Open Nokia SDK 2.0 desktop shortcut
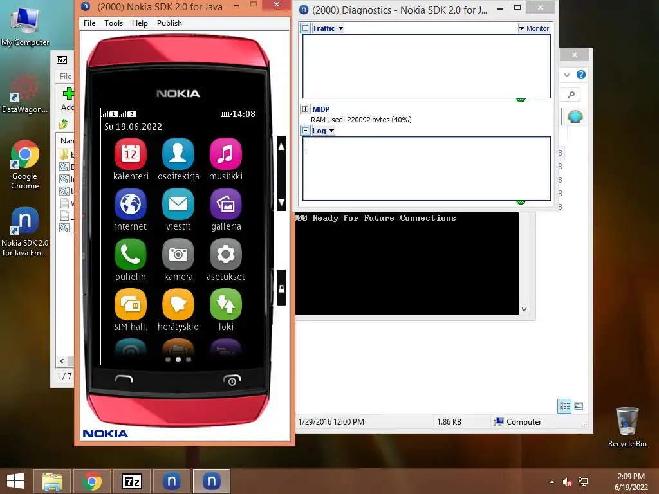659x494 pixels. [x=25, y=232]
